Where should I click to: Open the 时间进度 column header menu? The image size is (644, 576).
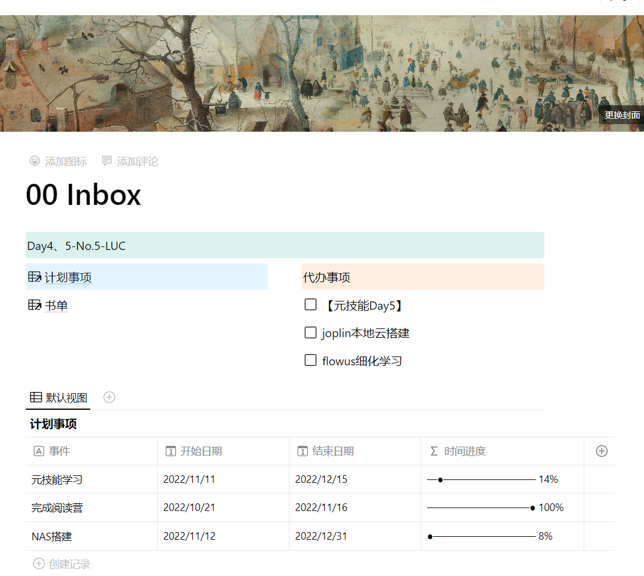[502, 451]
